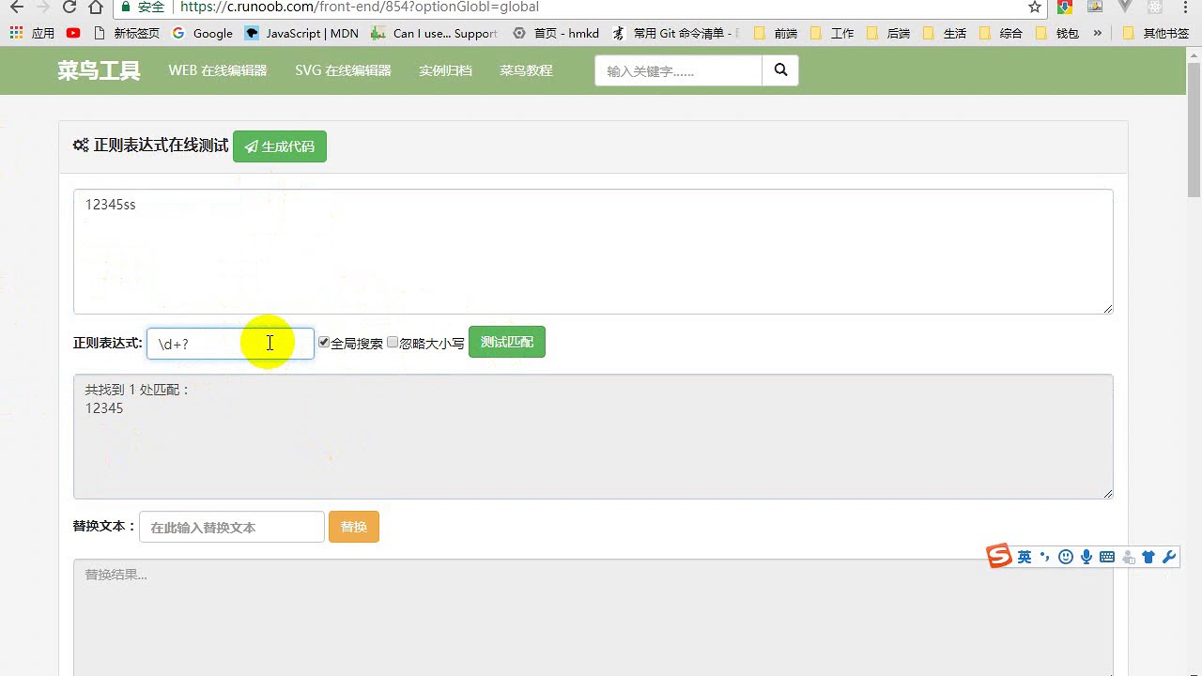Image resolution: width=1202 pixels, height=676 pixels.
Task: Activate Sogou microphone voice input
Action: tap(1086, 557)
